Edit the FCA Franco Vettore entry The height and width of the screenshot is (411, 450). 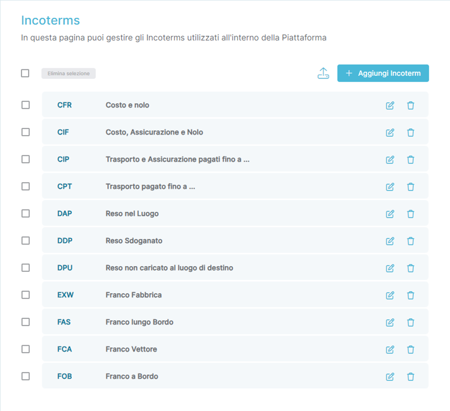[x=390, y=350]
